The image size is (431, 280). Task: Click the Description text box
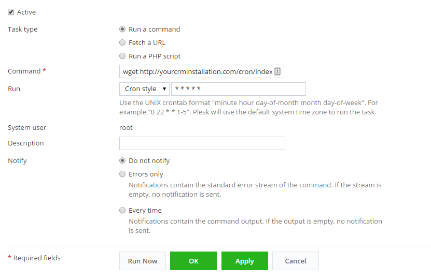point(202,143)
